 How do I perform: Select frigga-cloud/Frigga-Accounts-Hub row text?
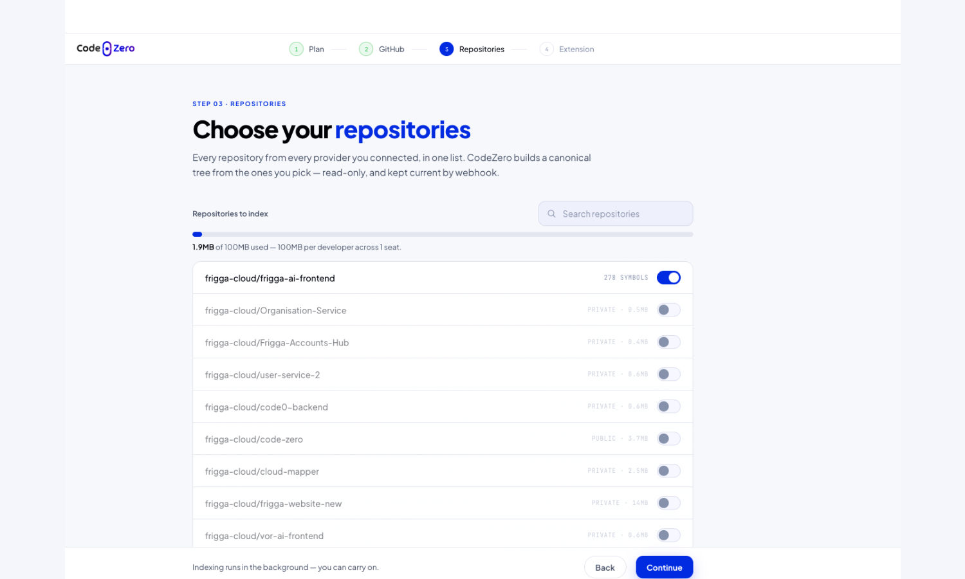pyautogui.click(x=277, y=343)
